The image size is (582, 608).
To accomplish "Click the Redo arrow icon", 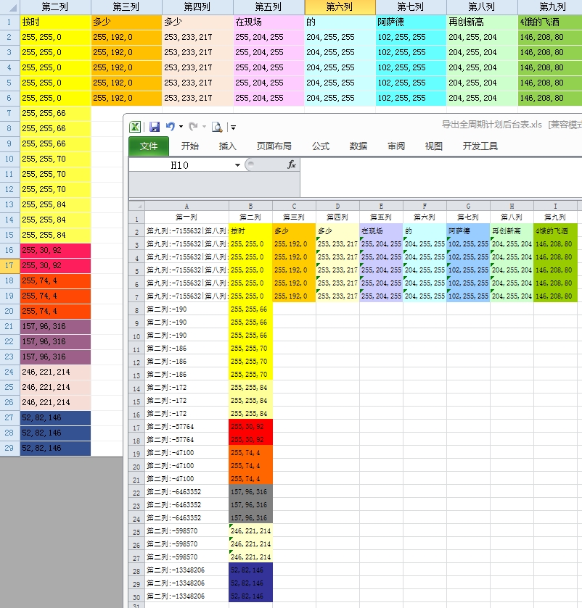I will [x=193, y=126].
